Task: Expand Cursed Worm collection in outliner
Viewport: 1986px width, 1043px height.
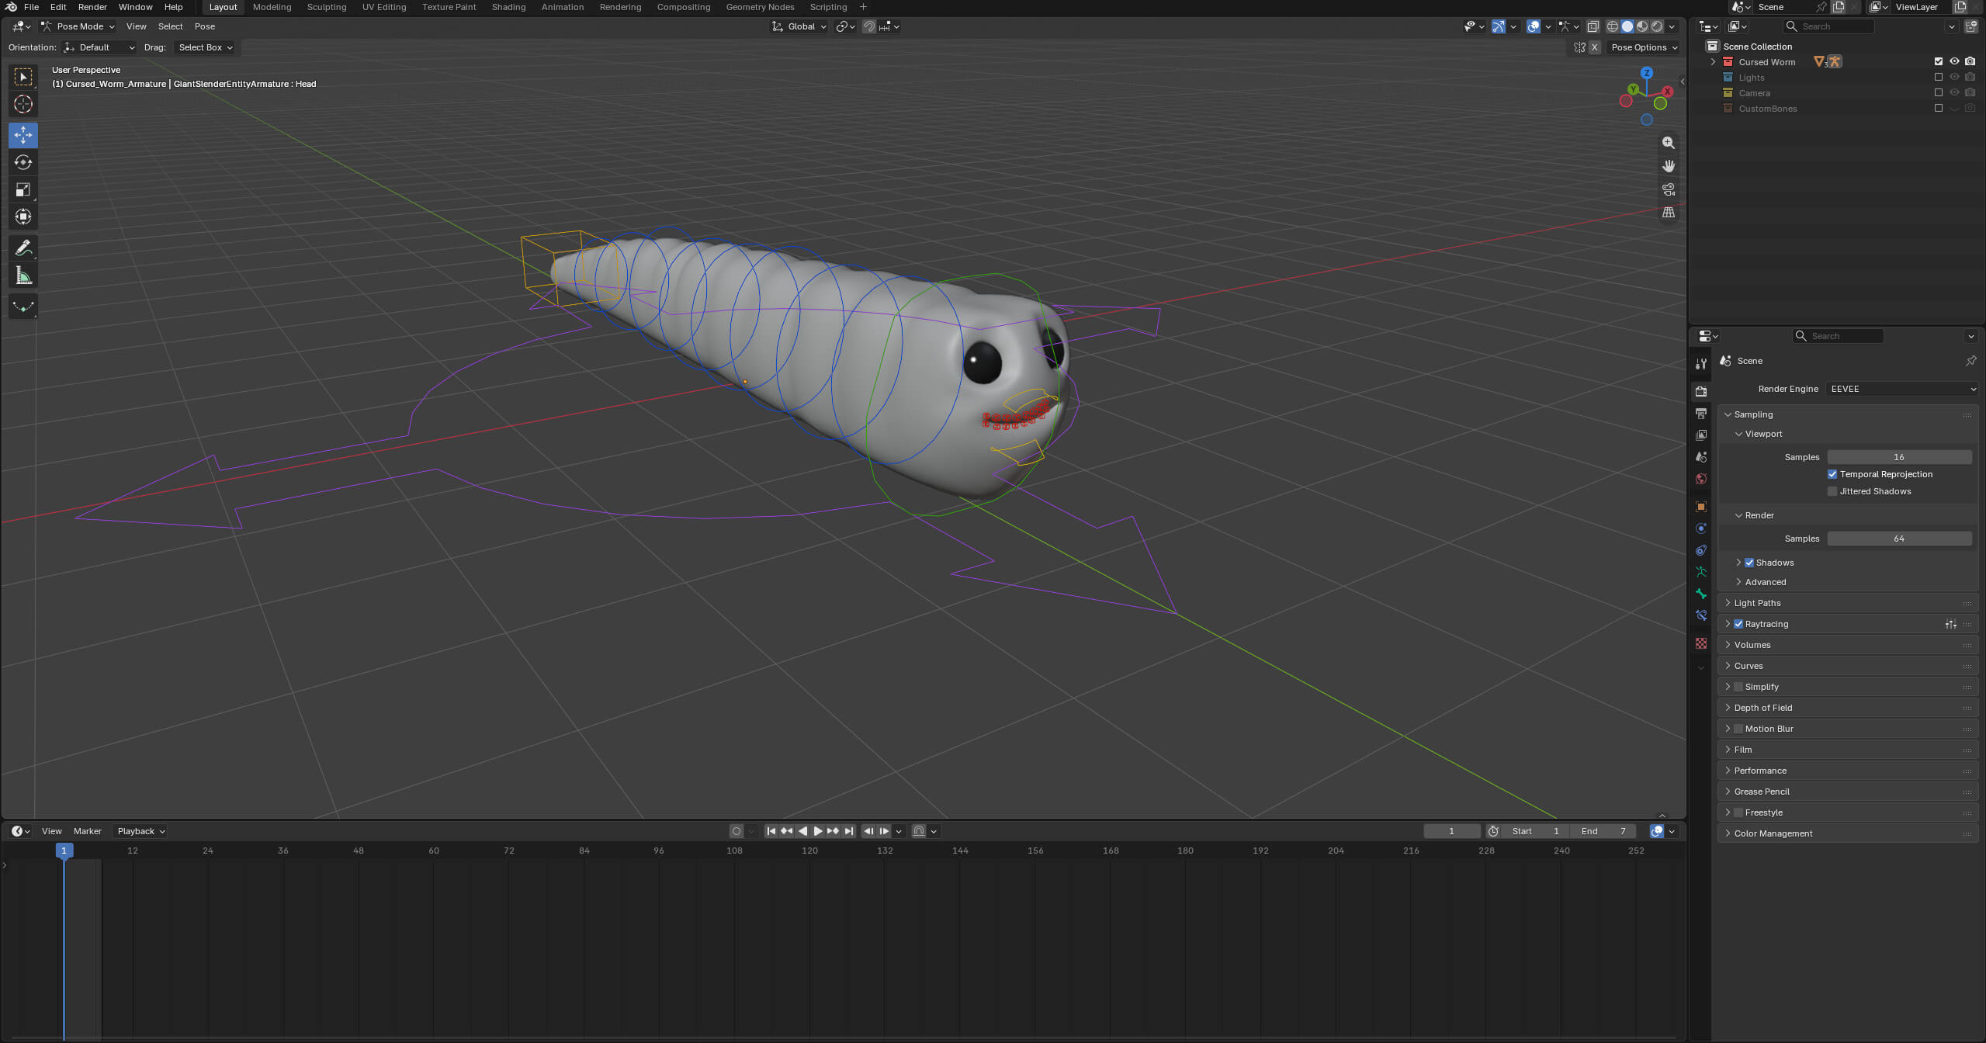Action: point(1713,61)
